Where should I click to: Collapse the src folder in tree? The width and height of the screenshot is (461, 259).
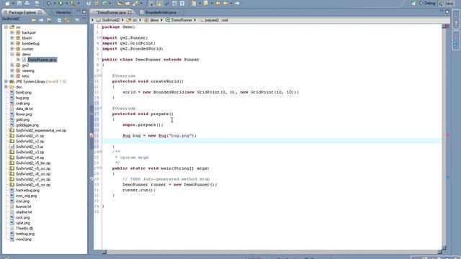pos(6,27)
